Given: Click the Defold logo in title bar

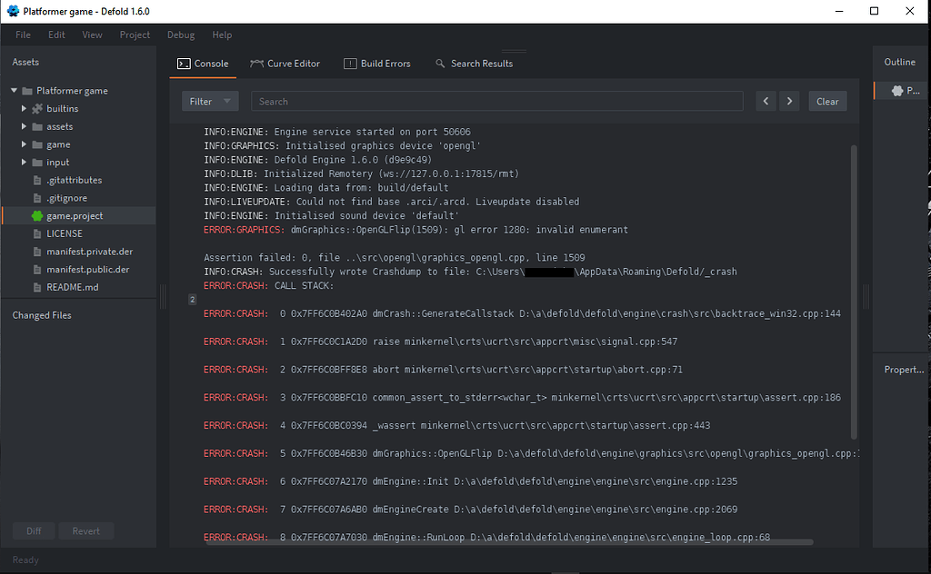Looking at the screenshot, I should click(x=13, y=11).
